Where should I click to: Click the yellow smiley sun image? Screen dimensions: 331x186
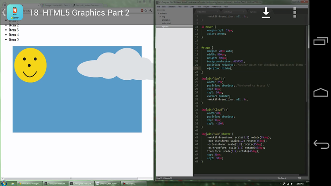point(30,65)
